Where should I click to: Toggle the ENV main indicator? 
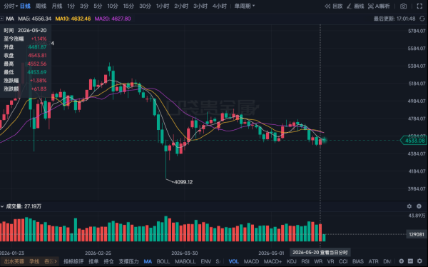[x=206, y=261]
